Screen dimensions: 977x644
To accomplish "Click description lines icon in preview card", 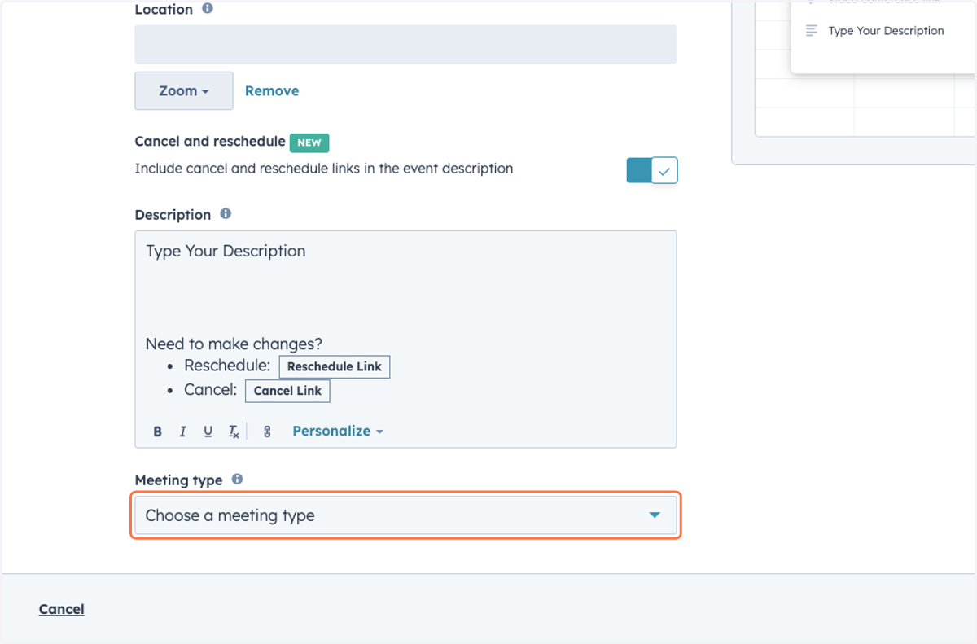I will pyautogui.click(x=811, y=31).
